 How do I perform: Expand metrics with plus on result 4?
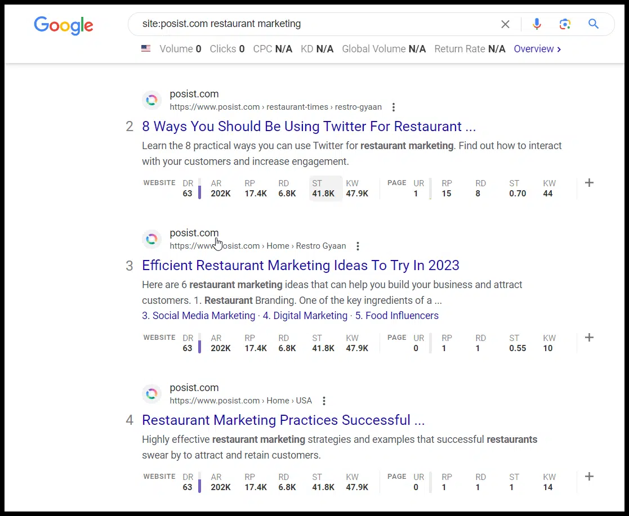589,477
